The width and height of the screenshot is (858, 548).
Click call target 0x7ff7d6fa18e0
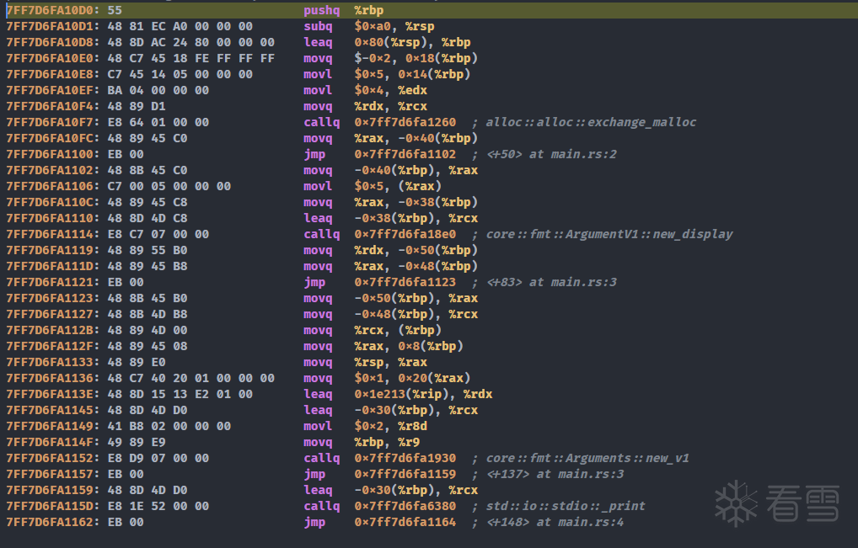pyautogui.click(x=405, y=234)
